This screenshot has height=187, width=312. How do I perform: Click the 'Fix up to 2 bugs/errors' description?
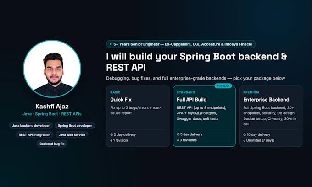click(x=135, y=111)
